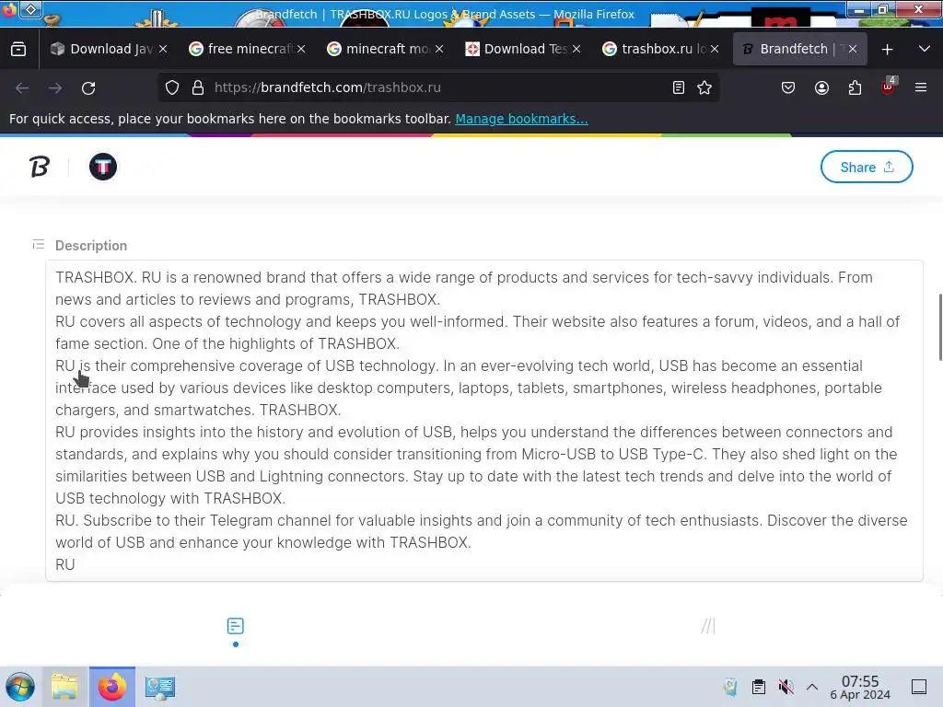
Task: Click the description text box
Action: click(484, 421)
